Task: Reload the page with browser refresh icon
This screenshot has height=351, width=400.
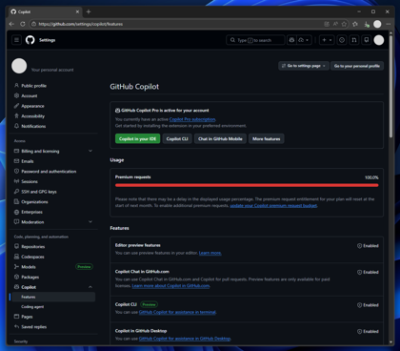Action: (x=23, y=24)
